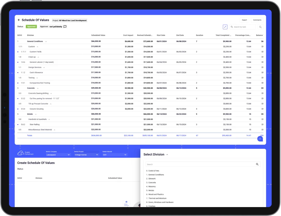This screenshot has height=216, width=281.
Task: Collapse the Miscellaneous Steel Material chevron
Action: (x=54, y=130)
